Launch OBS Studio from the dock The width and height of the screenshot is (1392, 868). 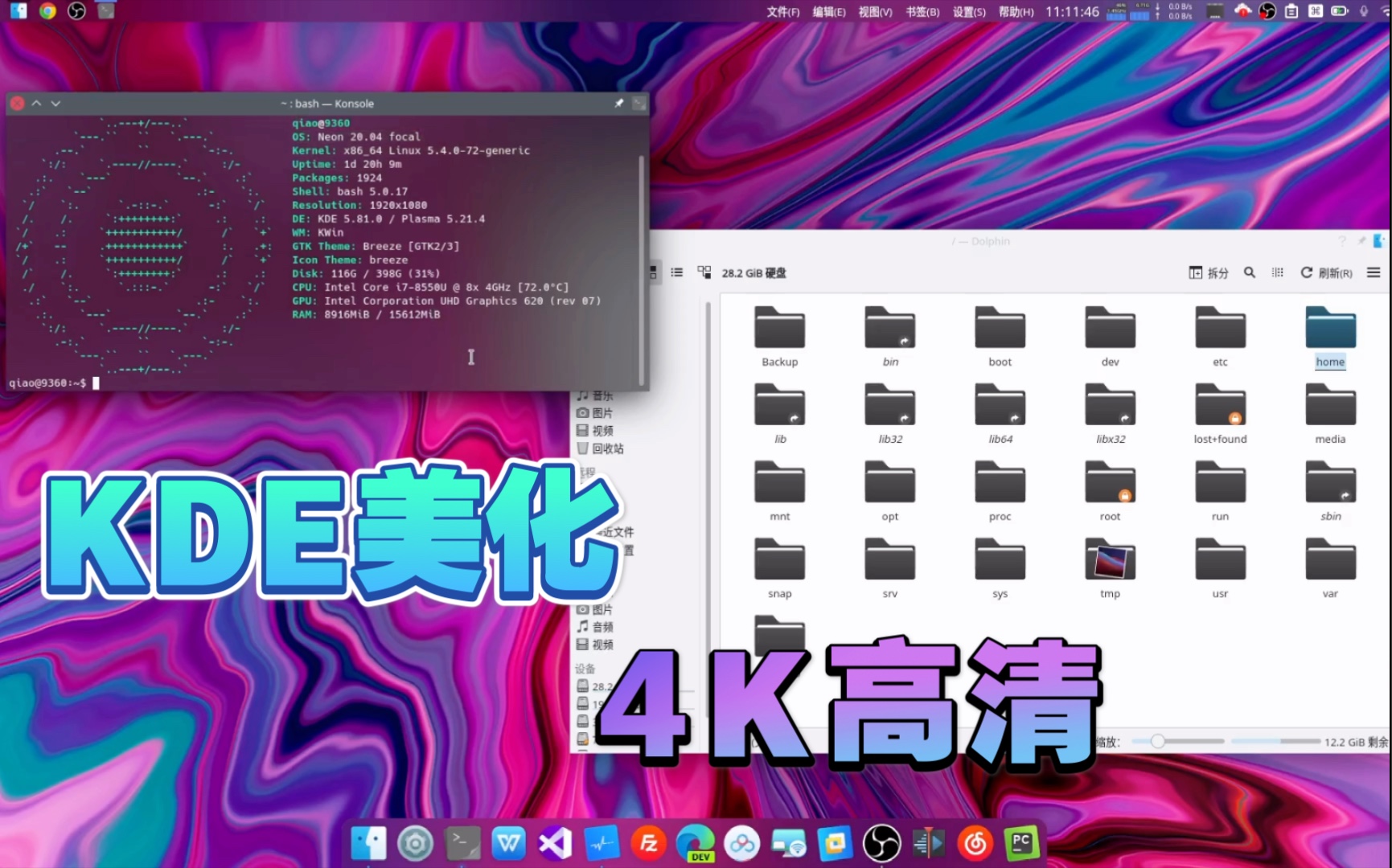click(882, 843)
